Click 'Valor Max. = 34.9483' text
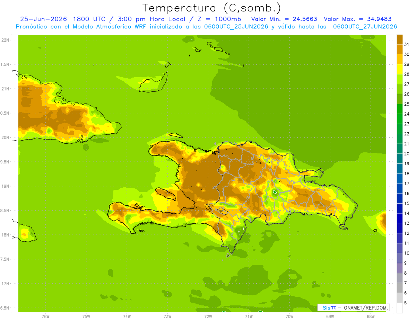 [358, 19]
